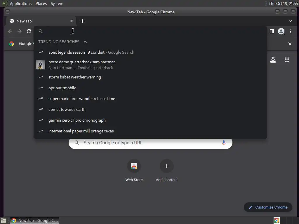Go back with the back arrow
The image size is (299, 224).
point(10,31)
